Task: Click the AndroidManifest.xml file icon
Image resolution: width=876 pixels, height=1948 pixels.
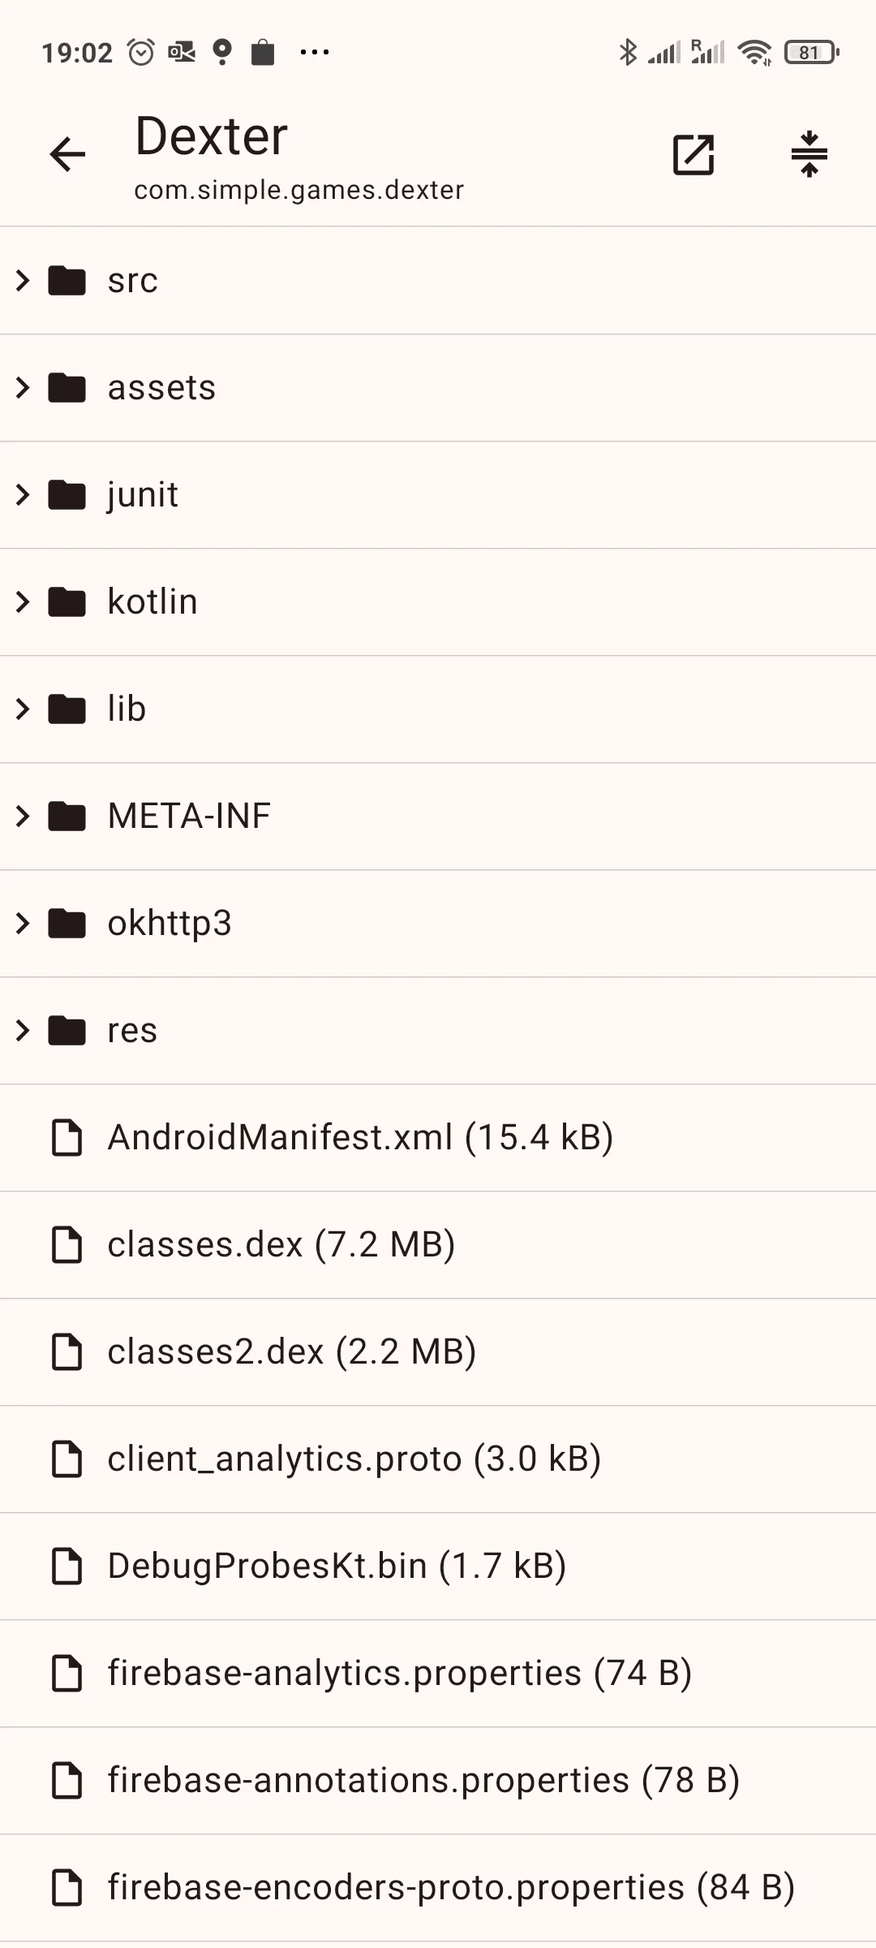Action: pos(68,1137)
